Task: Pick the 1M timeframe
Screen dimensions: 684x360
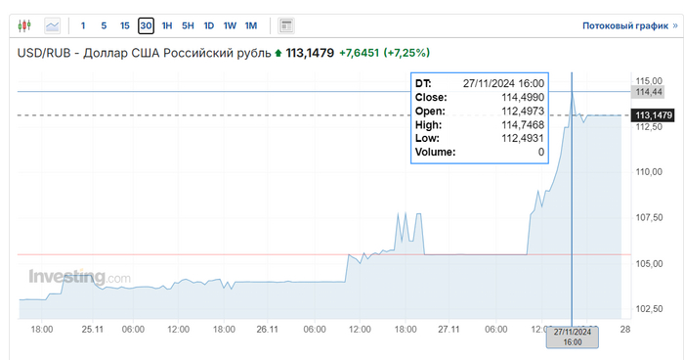Action: [x=251, y=25]
